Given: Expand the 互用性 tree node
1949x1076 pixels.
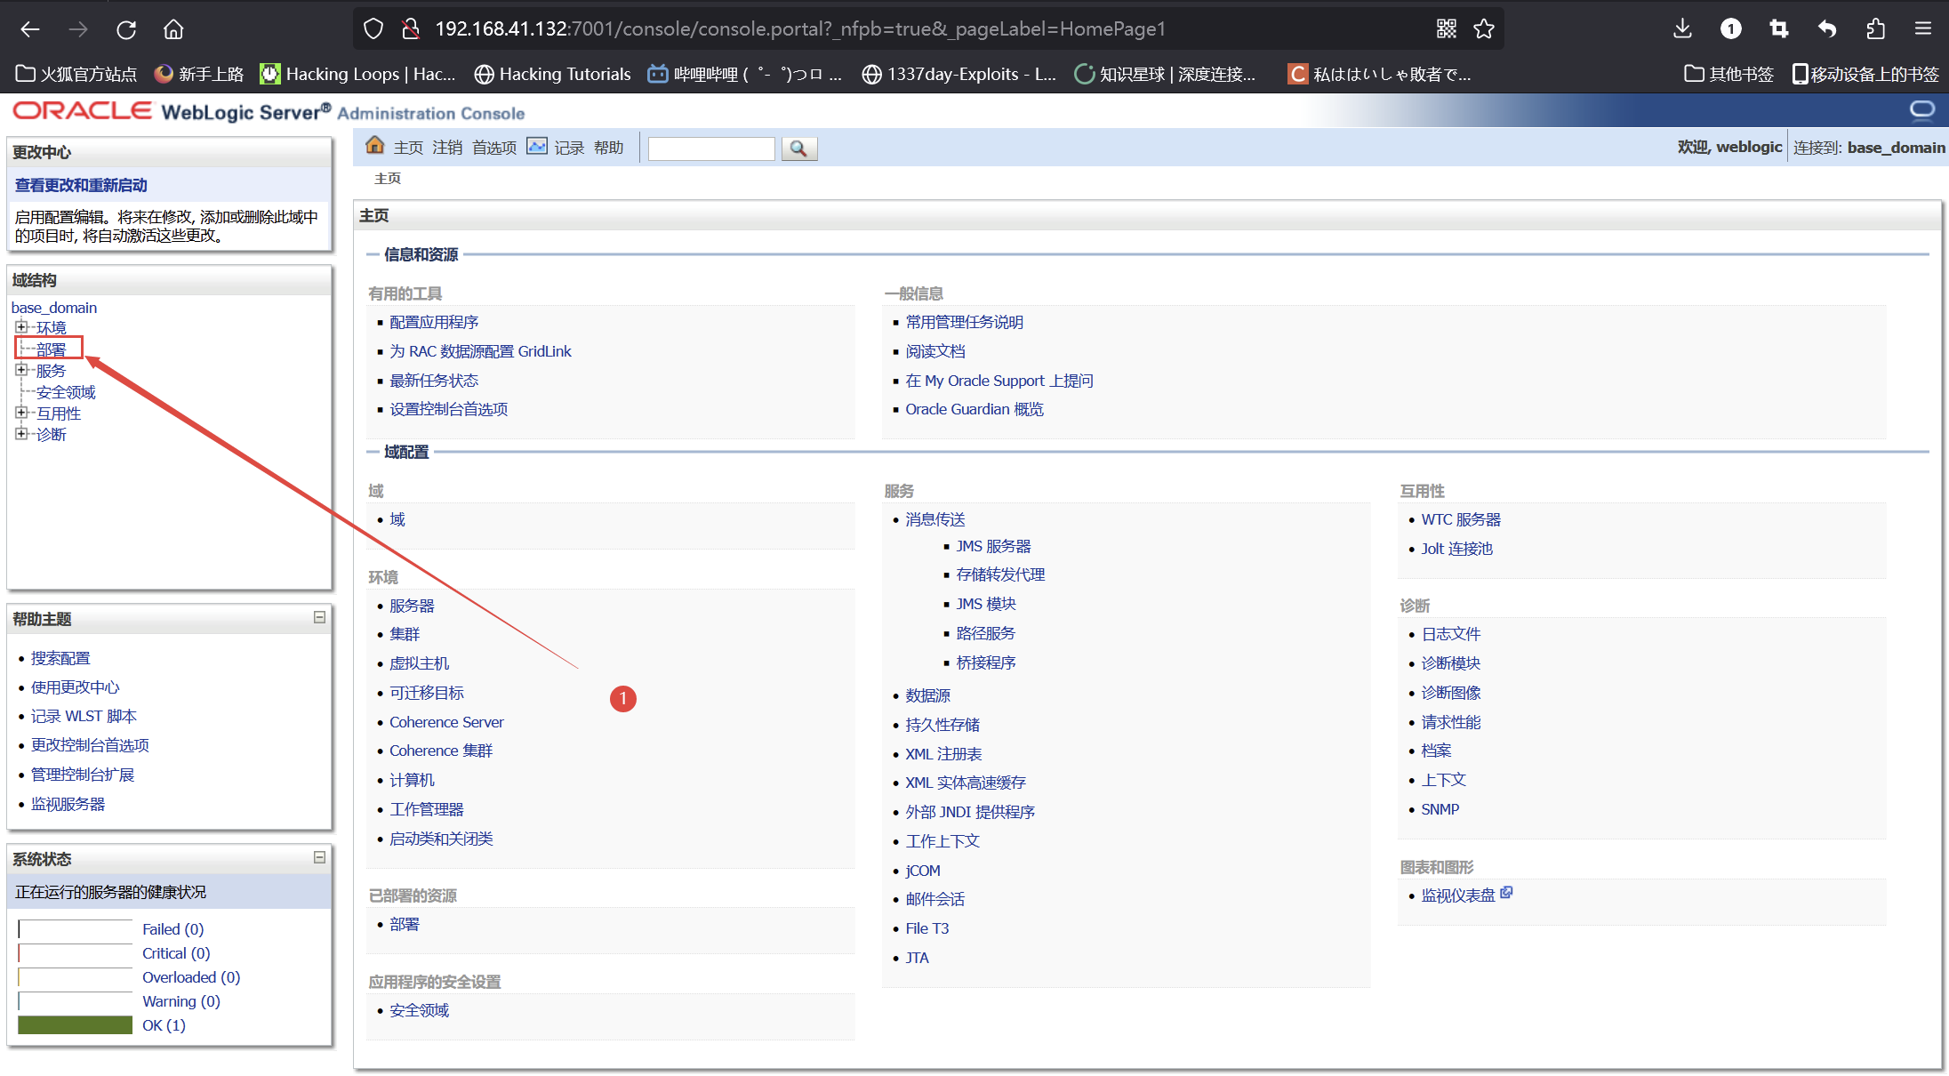Looking at the screenshot, I should [x=21, y=413].
